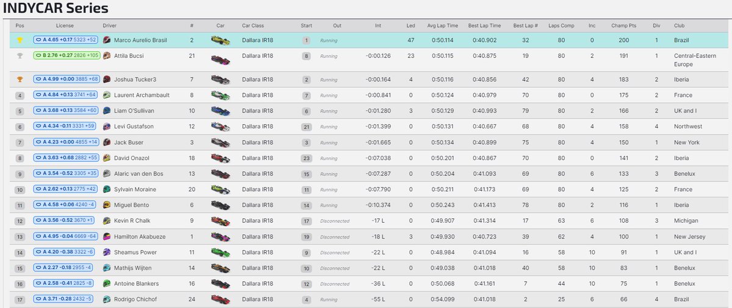This screenshot has width=732, height=308.
Task: Click Mathijs Wijten's A 2.27 license badge
Action: coord(64,268)
